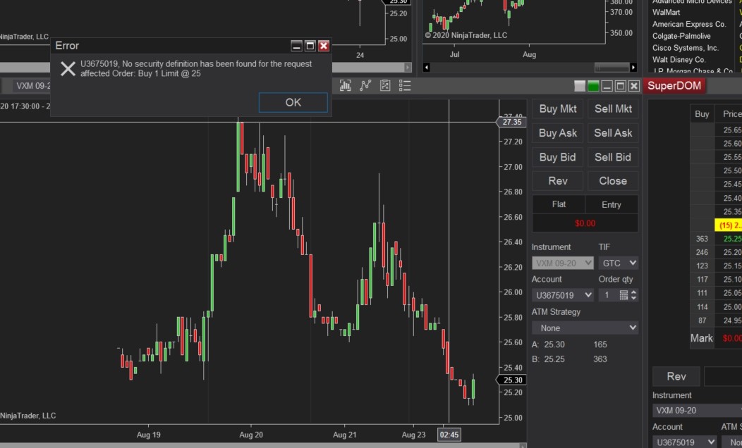Click right arrow of upper-left chart scrollbar

click(x=408, y=68)
